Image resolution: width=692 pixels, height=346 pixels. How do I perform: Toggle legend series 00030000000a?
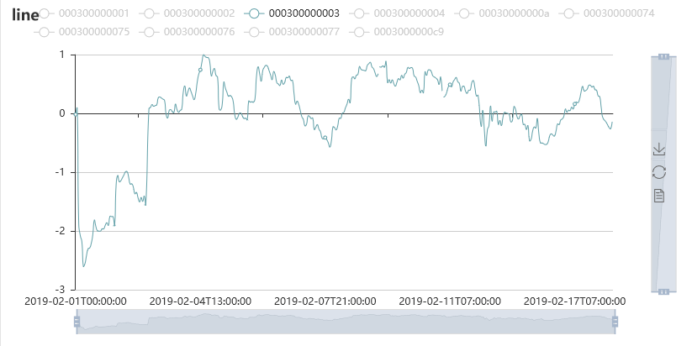point(502,13)
